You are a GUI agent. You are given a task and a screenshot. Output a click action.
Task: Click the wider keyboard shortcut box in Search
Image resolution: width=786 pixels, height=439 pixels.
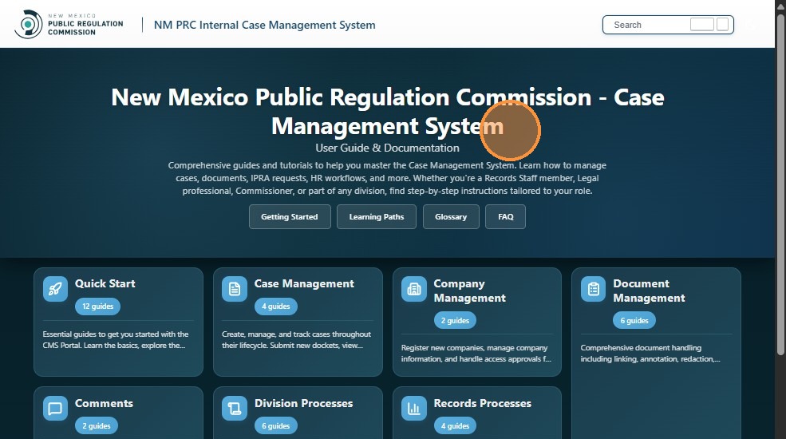(x=701, y=25)
